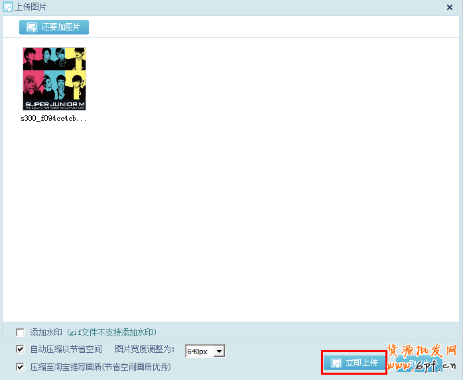This screenshot has width=463, height=380.
Task: Click the picture-plus icon on 还要加图片
Action: [x=32, y=27]
